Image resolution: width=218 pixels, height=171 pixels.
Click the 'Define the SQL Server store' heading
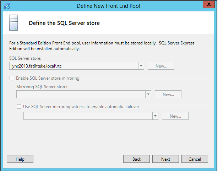point(64,23)
